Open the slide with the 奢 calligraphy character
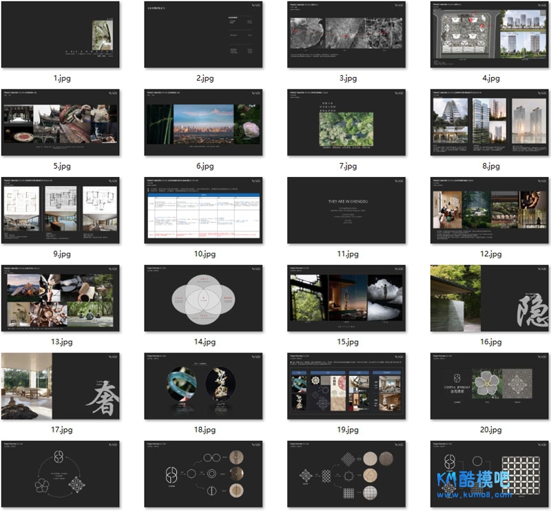 pyautogui.click(x=61, y=386)
